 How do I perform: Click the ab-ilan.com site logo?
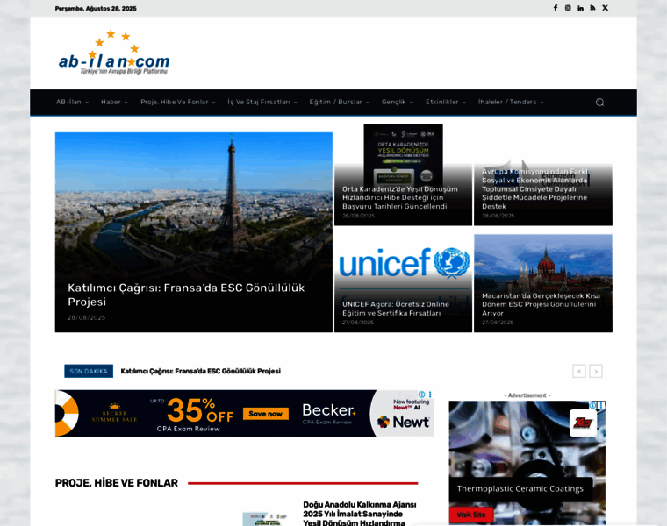(113, 53)
